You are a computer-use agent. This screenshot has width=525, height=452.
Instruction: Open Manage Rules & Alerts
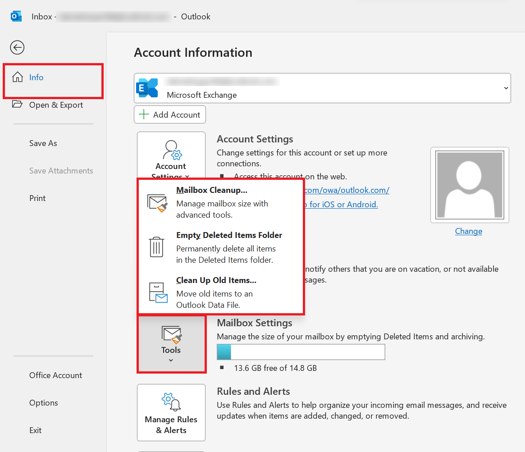[171, 412]
